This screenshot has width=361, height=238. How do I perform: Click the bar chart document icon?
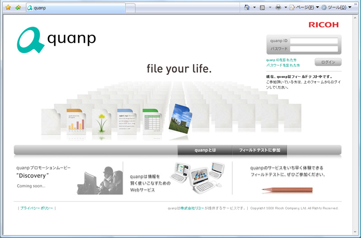click(x=76, y=123)
